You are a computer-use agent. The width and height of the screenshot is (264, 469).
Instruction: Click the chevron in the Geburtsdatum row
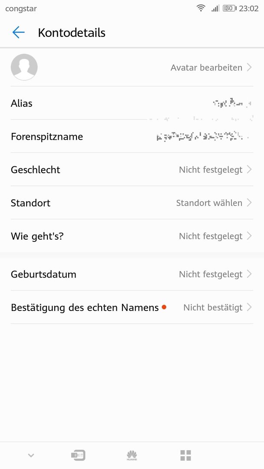click(x=249, y=274)
